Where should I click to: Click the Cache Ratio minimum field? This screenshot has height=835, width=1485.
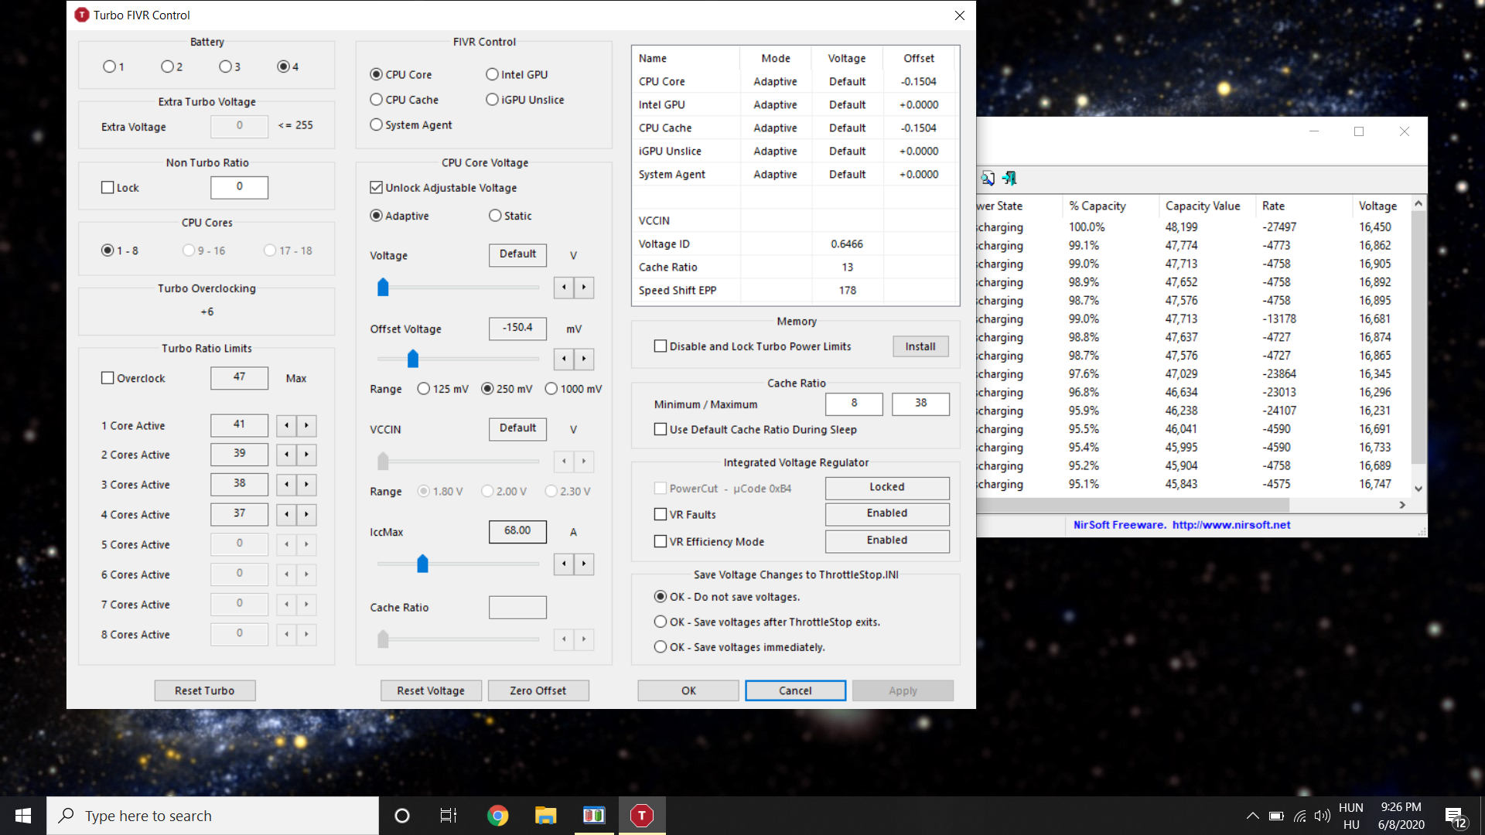854,404
